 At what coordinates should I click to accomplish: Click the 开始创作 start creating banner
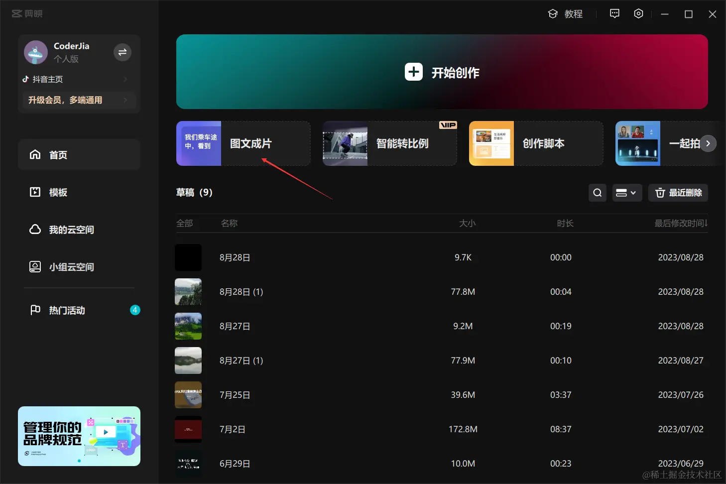(x=442, y=72)
